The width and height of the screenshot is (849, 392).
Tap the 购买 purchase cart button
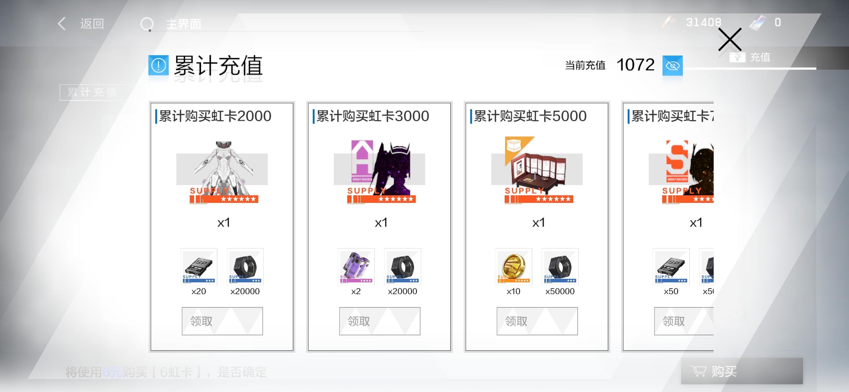(x=742, y=371)
